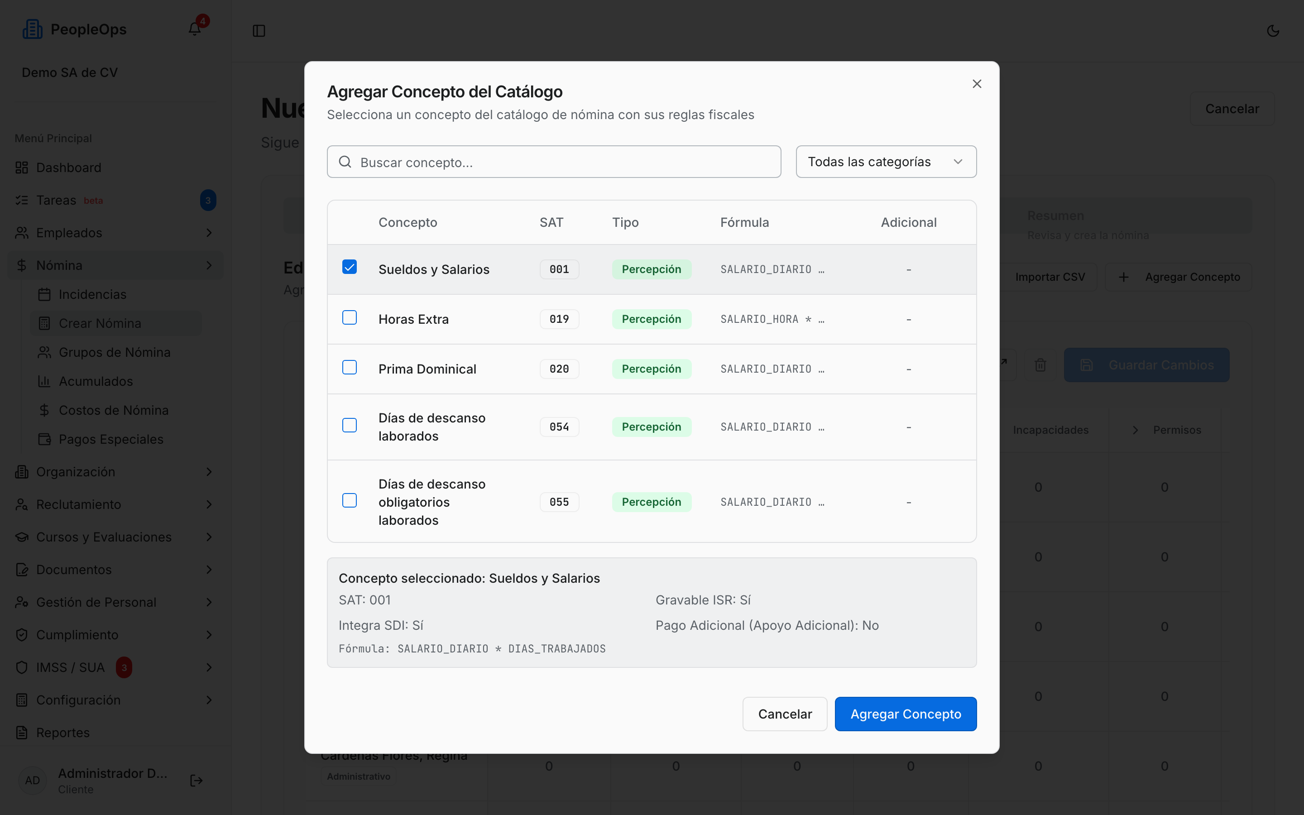The image size is (1304, 815).
Task: Open Incidencias in Nómina submenu
Action: 92,294
